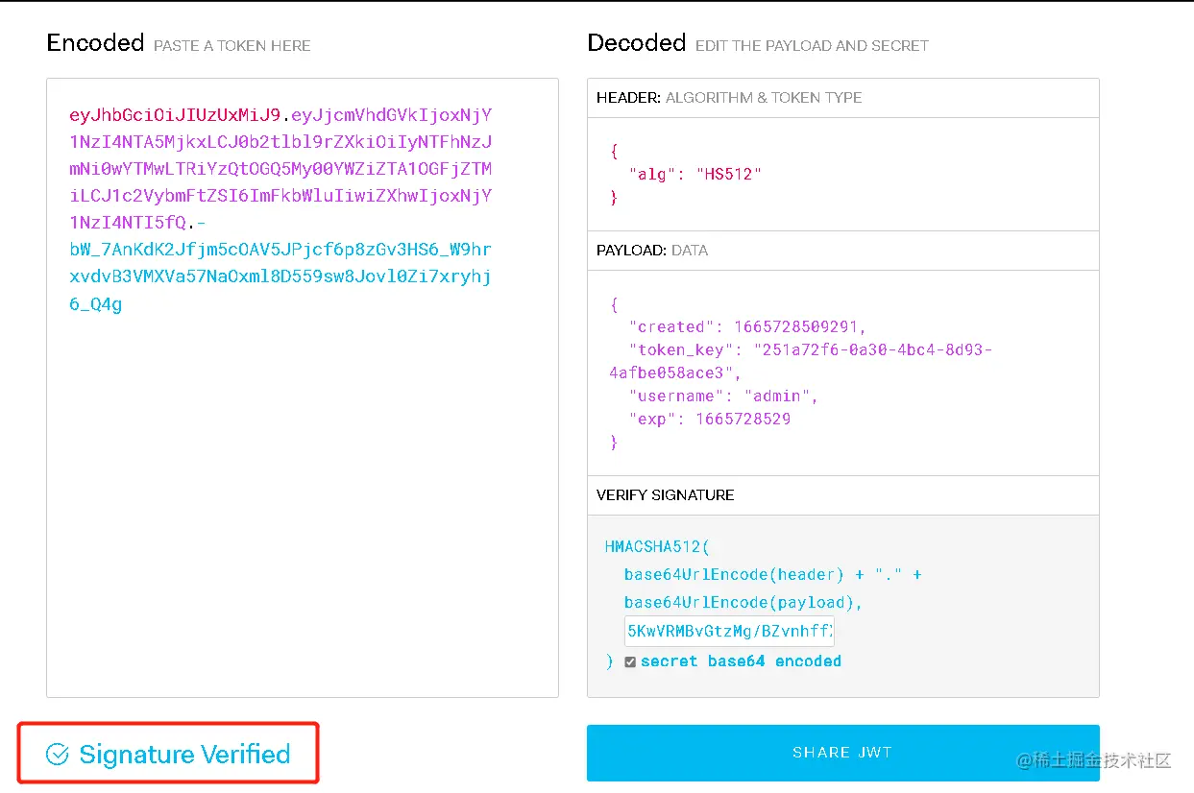
Task: Click the "exp" value in payload
Action: [x=743, y=419]
